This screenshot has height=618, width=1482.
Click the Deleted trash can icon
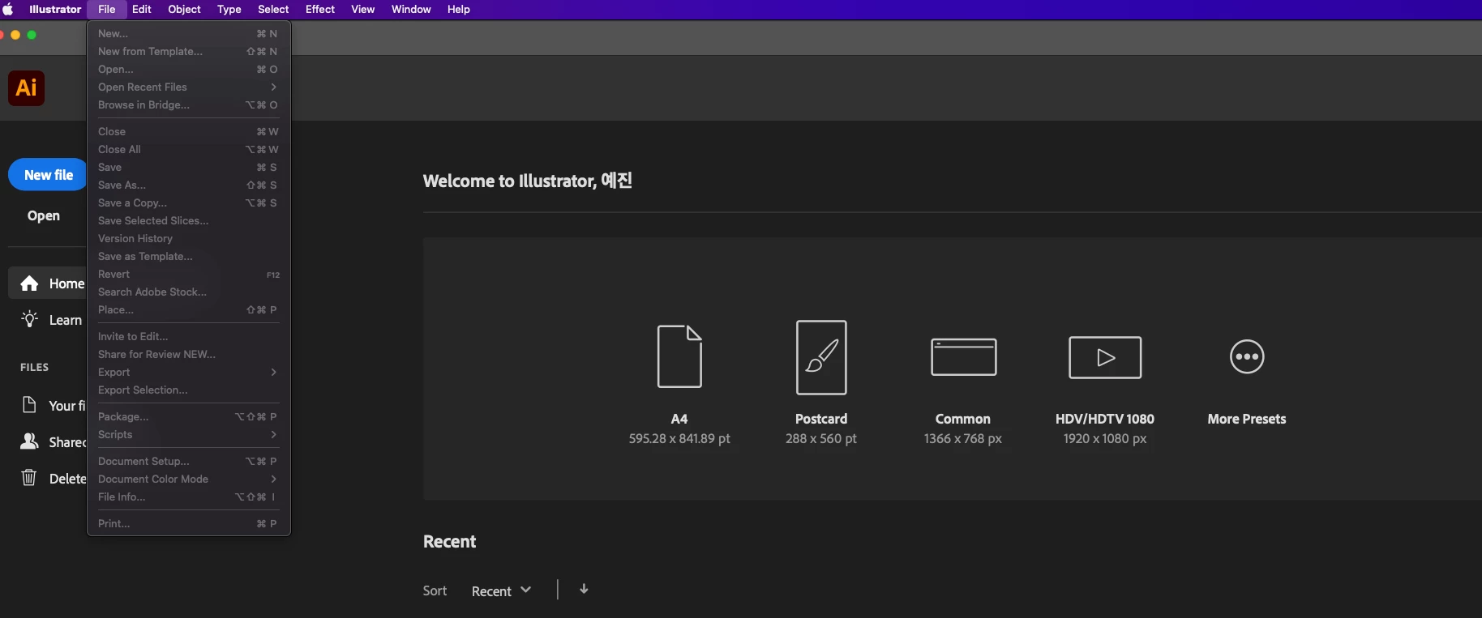29,478
